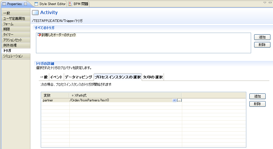This screenshot has height=149, width=273.
Task: Close the Properties view tab
Action: [x=26, y=4]
